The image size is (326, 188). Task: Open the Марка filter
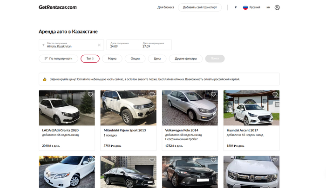pyautogui.click(x=112, y=58)
